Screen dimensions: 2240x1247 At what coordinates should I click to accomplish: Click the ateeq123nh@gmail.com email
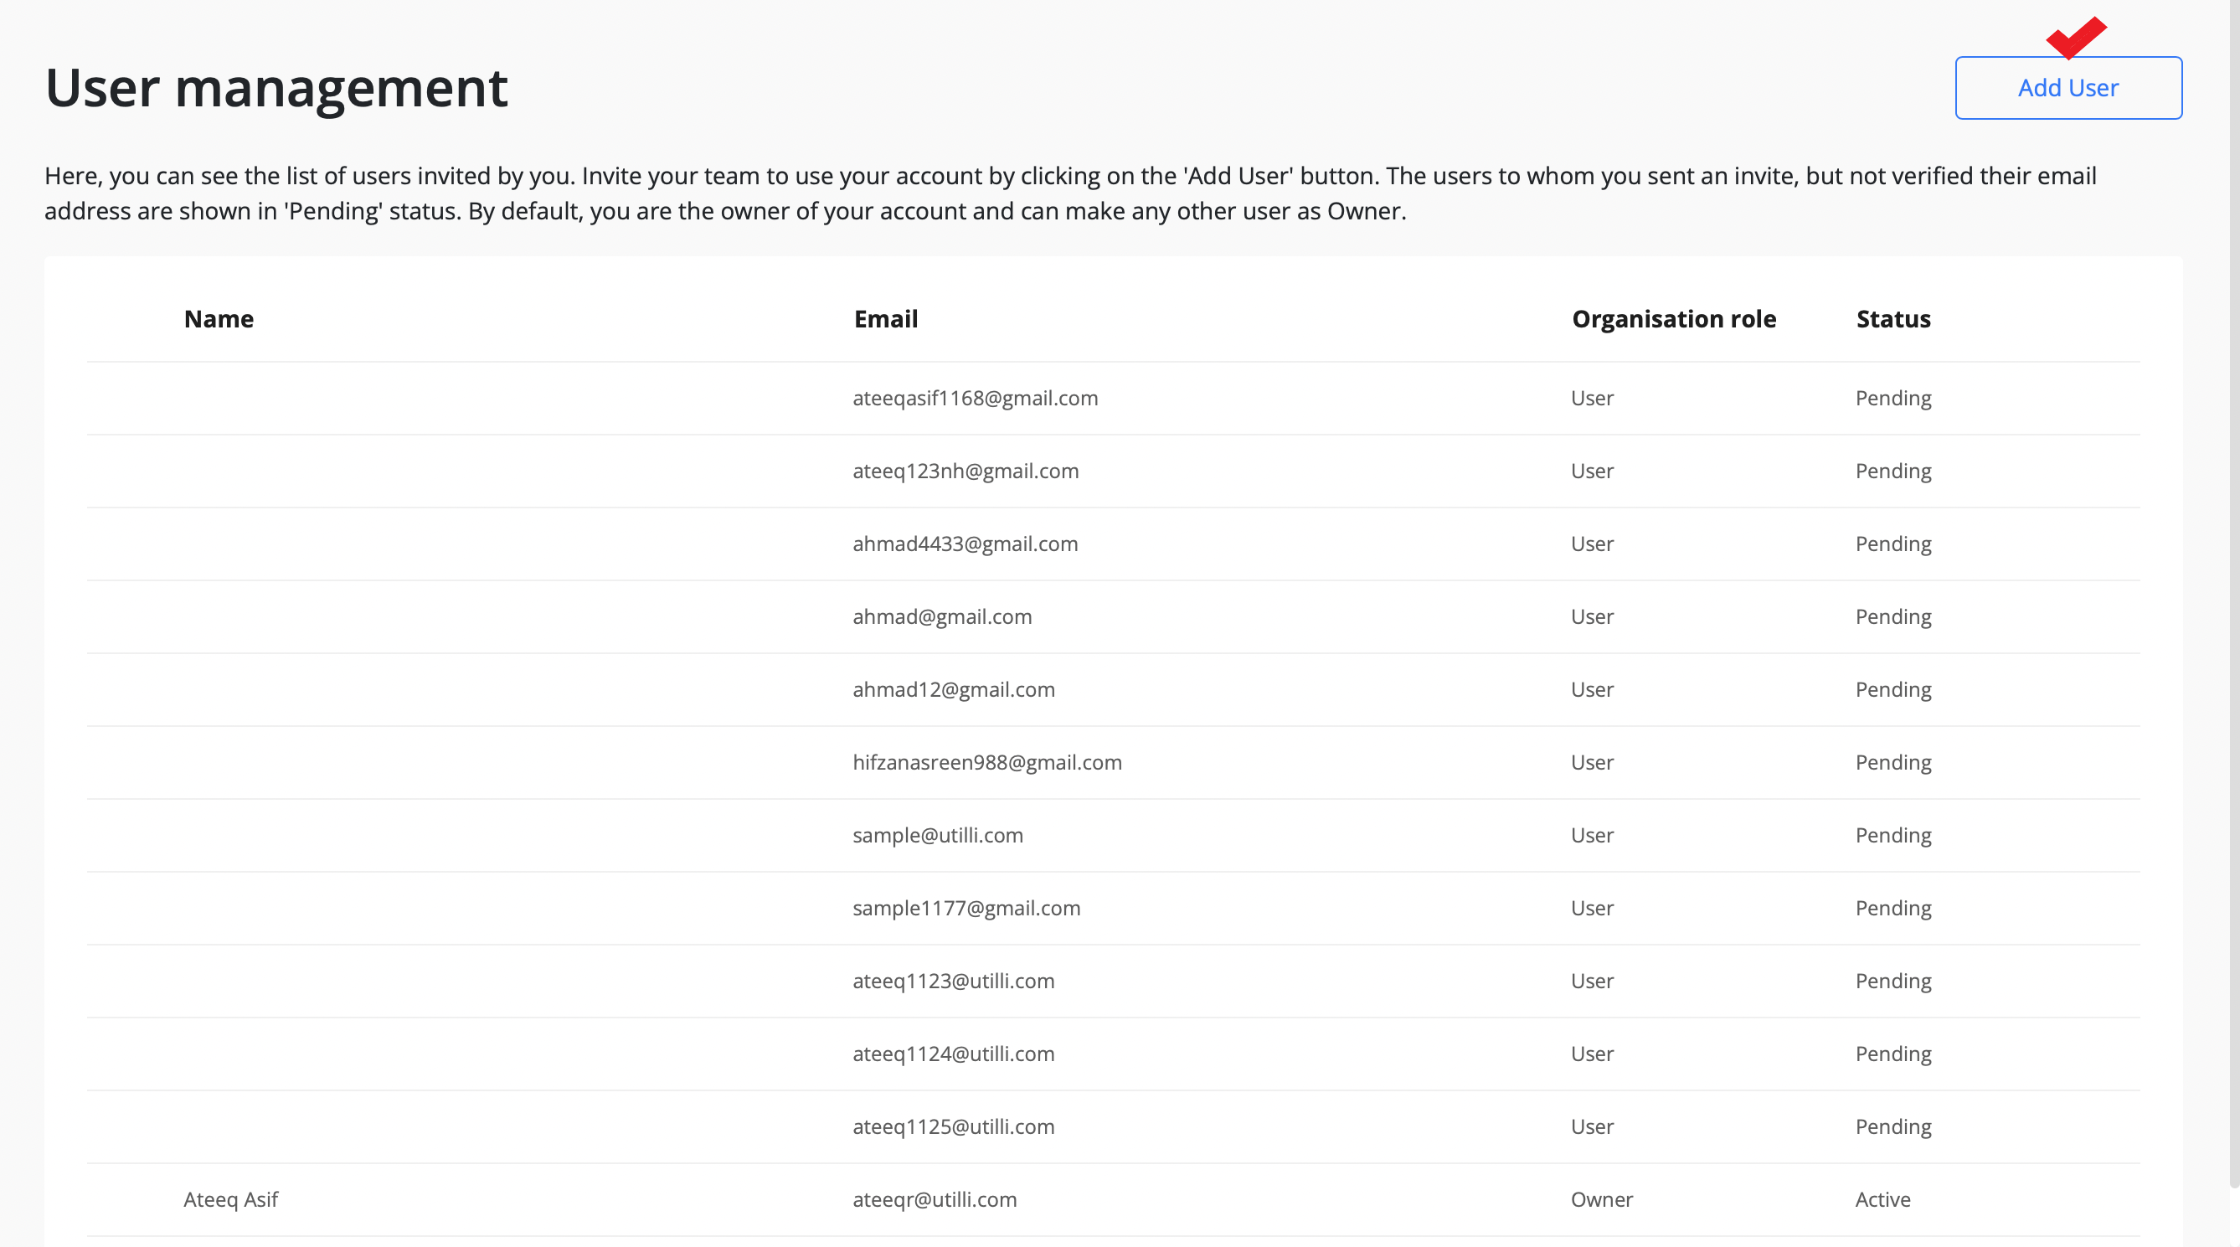(x=966, y=471)
